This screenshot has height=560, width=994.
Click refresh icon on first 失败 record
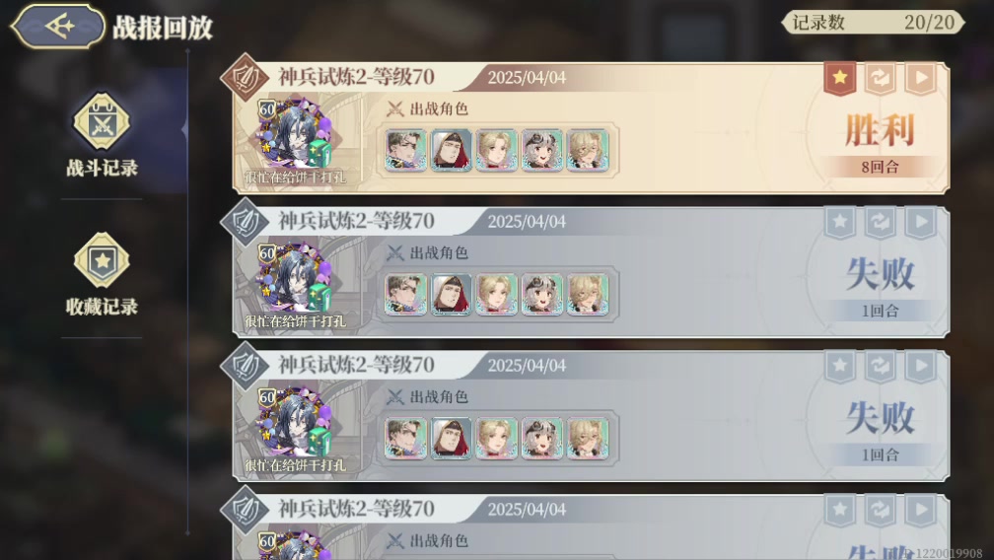(x=881, y=223)
